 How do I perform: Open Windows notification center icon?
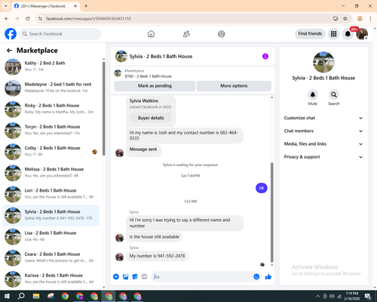[368, 296]
